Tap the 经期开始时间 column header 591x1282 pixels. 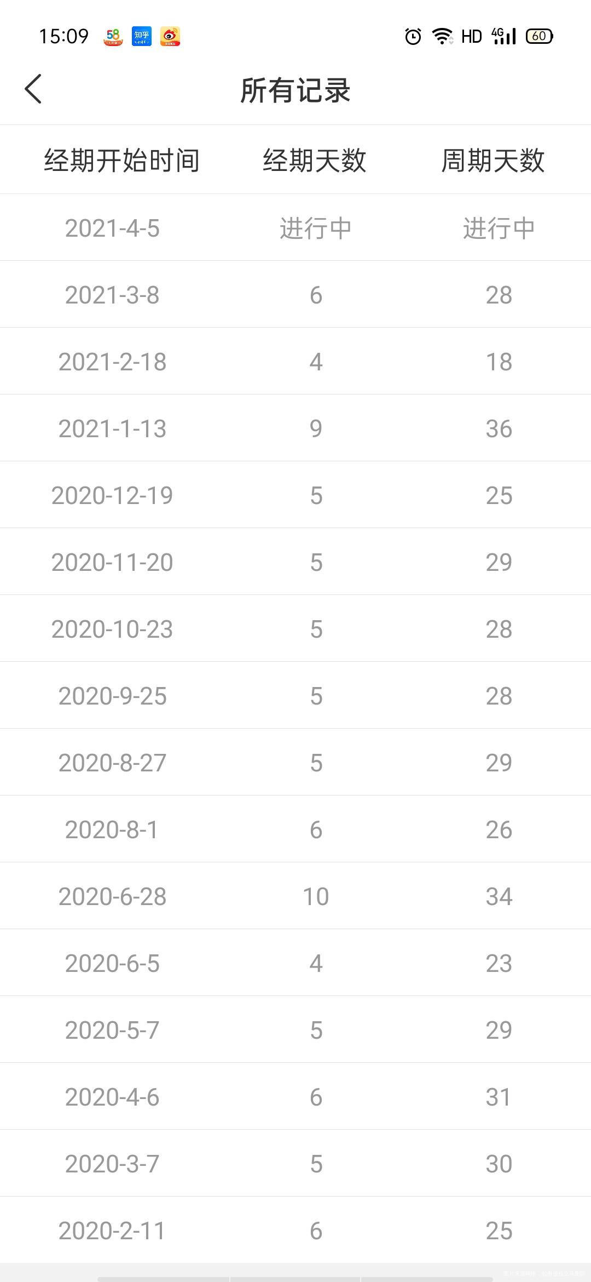click(121, 161)
